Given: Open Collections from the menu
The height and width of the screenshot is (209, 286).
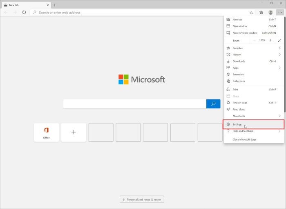Looking at the screenshot, I should (x=254, y=81).
